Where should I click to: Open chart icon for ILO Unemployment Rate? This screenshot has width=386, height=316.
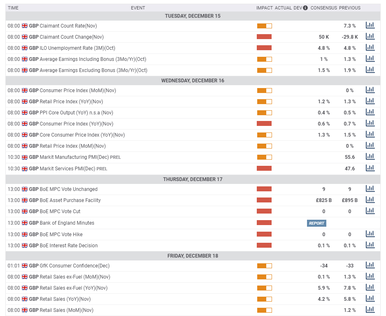370,48
